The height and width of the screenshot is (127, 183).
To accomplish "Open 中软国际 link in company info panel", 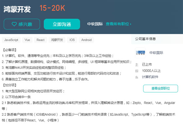I will tap(156, 53).
